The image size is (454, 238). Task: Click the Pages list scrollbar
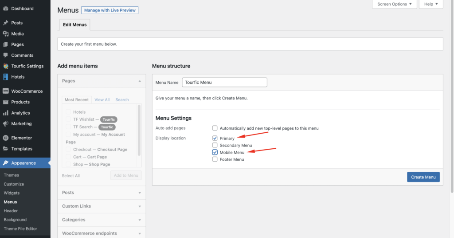139,131
